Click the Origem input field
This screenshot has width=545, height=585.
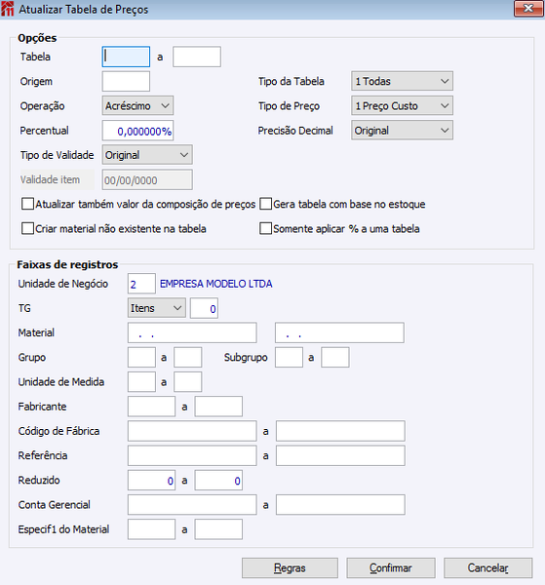[x=126, y=81]
